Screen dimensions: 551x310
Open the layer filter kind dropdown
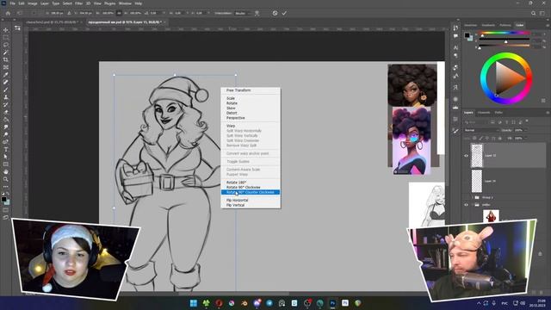pyautogui.click(x=476, y=122)
